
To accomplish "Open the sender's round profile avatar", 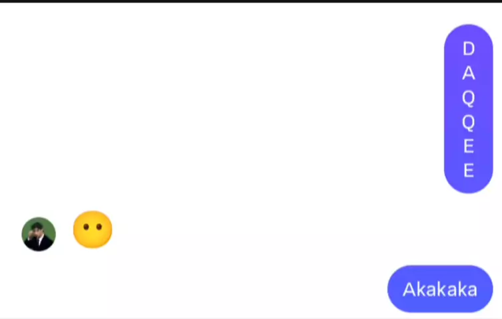I will coord(39,235).
